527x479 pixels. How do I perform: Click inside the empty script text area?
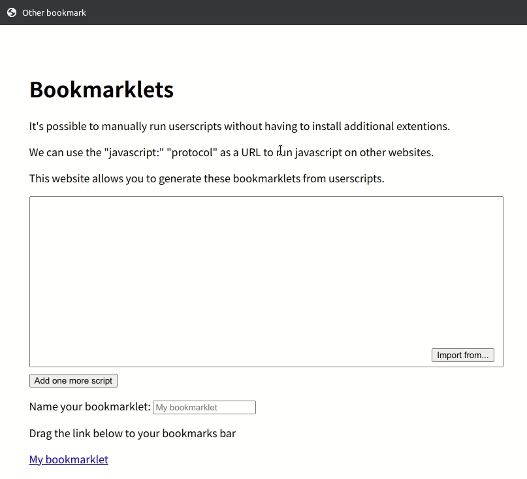pyautogui.click(x=261, y=274)
